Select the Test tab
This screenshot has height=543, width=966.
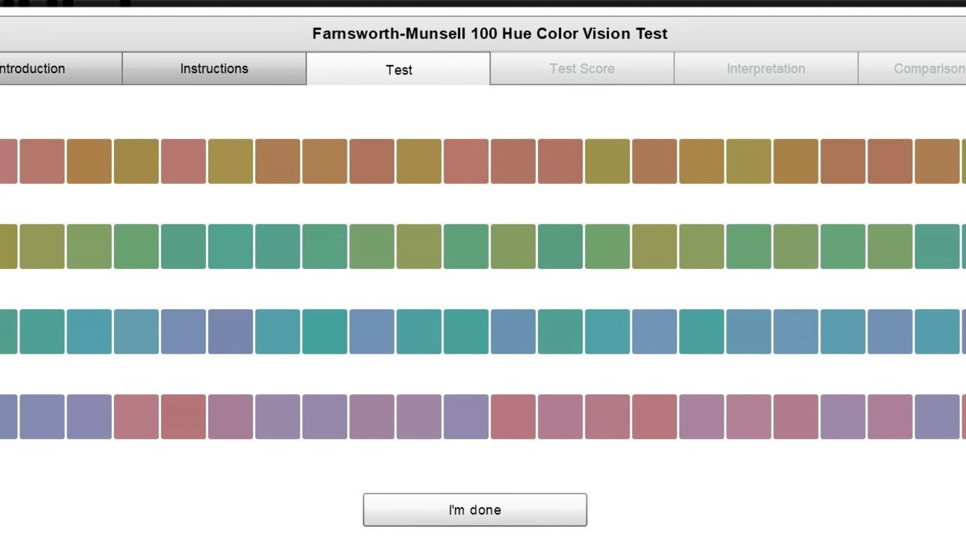point(399,69)
